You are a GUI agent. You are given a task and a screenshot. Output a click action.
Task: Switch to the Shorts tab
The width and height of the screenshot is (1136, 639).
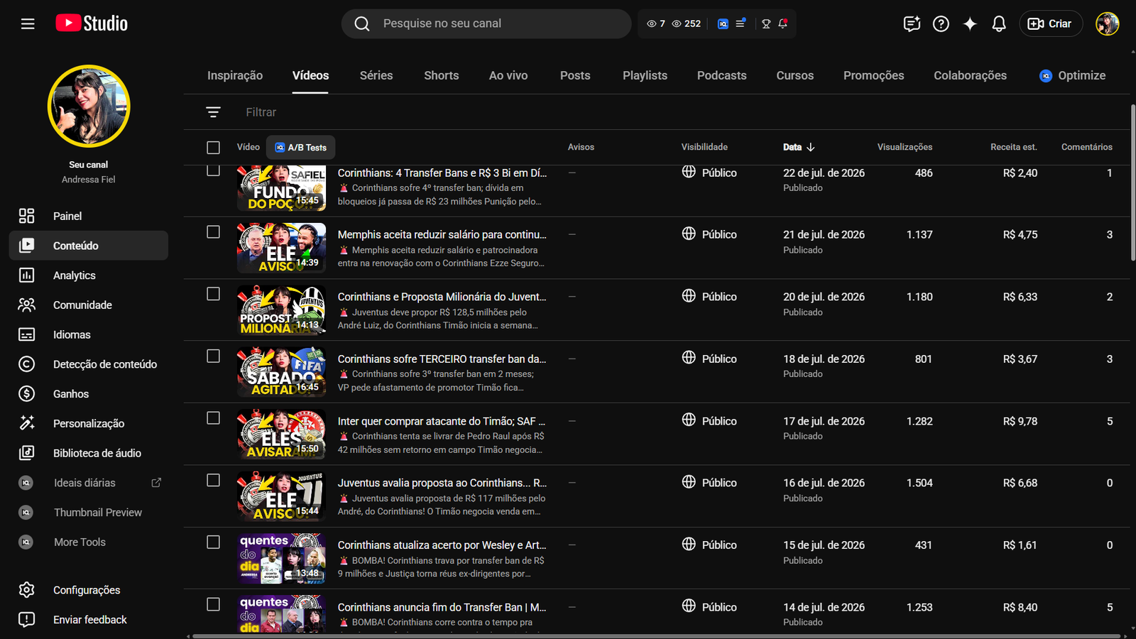[x=442, y=75]
